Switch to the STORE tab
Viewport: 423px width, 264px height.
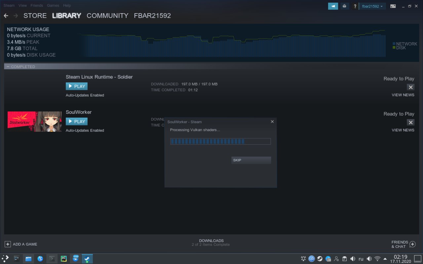coord(35,16)
